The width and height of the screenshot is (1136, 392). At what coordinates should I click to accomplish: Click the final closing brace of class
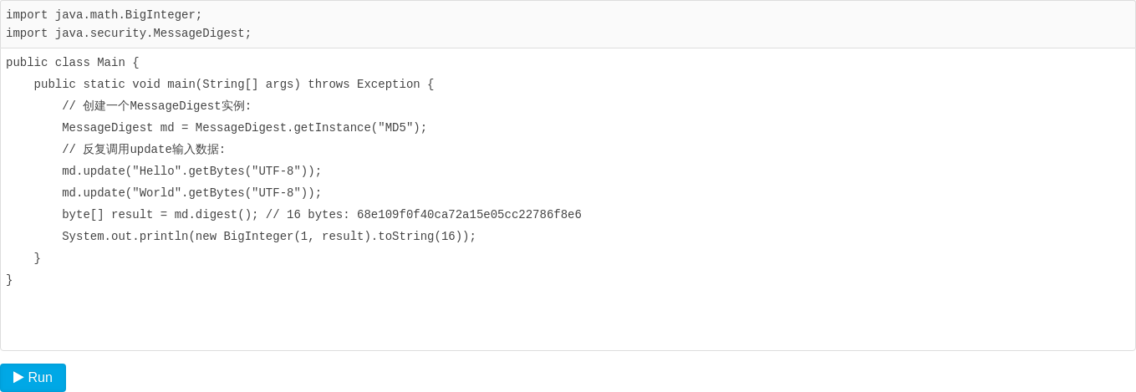[9, 280]
